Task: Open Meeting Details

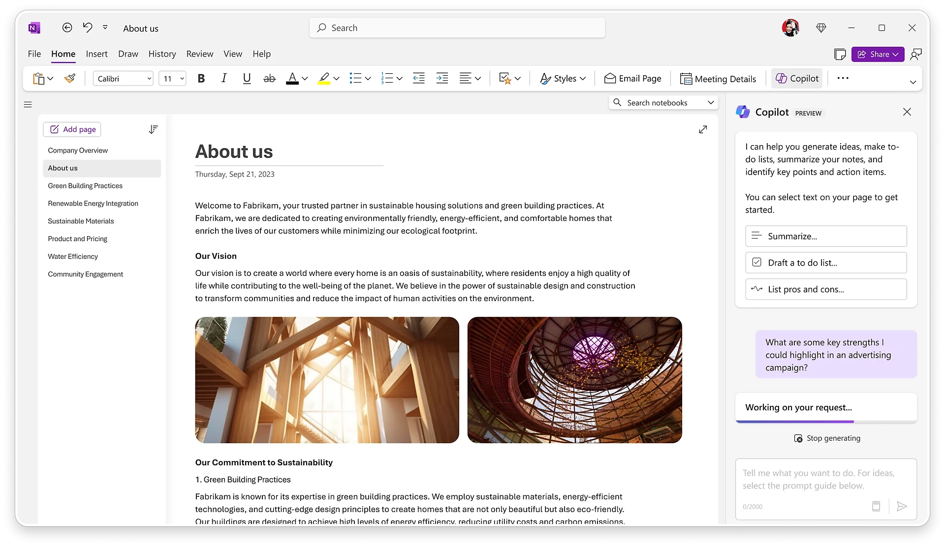Action: click(718, 79)
